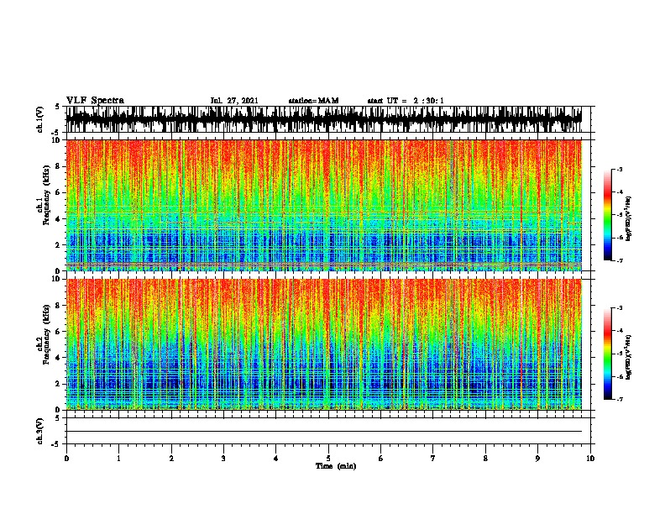
Task: Click the ch.2 colorbar PSD unit label
Action: 628,357
